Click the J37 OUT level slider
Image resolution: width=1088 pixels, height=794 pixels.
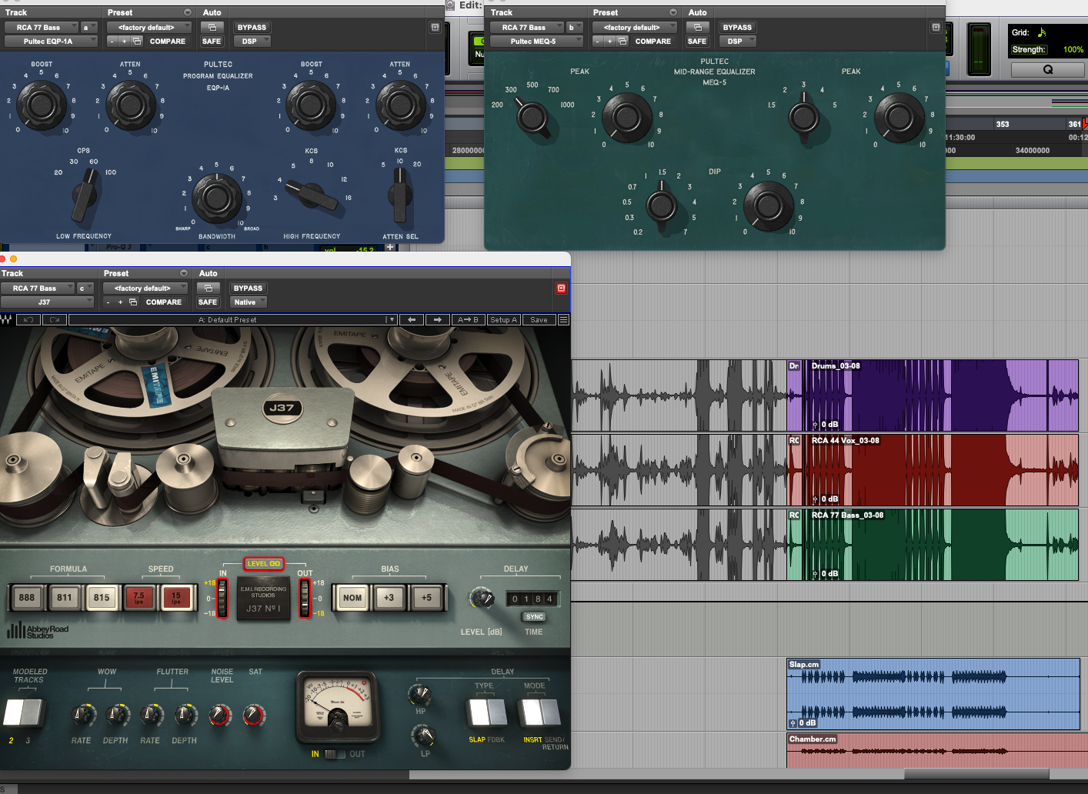click(x=304, y=598)
